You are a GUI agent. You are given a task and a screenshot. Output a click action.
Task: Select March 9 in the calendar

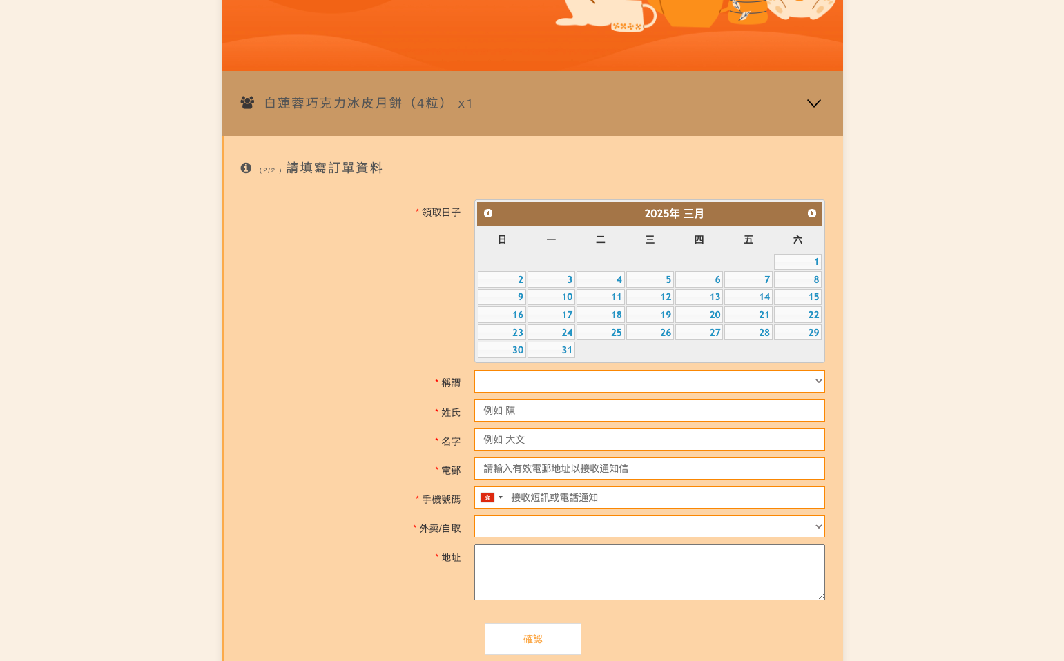(502, 297)
